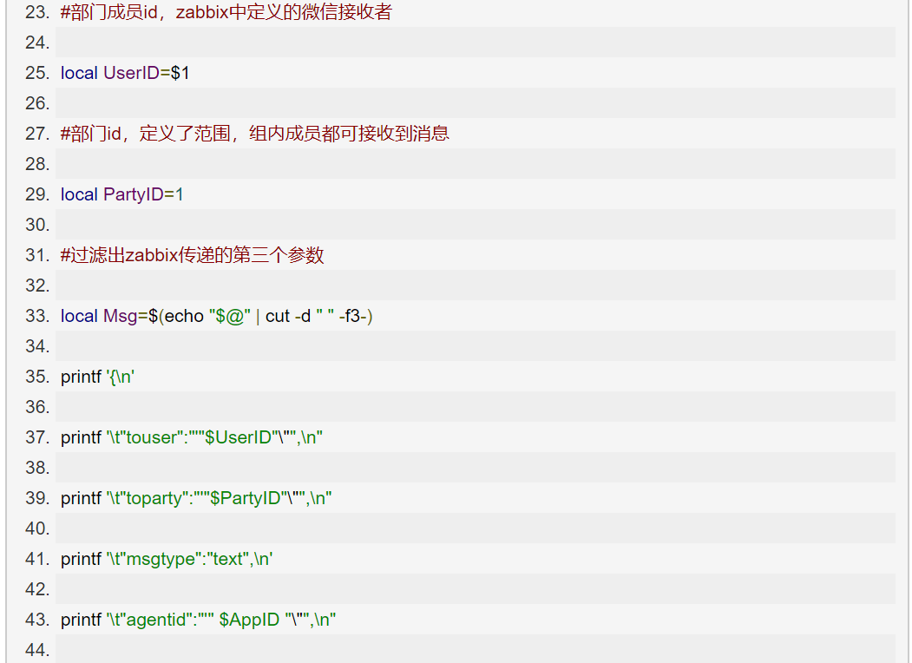
Task: Click the empty line 44
Action: (x=476, y=649)
